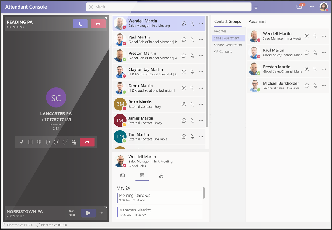Click the calendar list scrollbar
Screen dimensions: 332x230
coord(204,193)
